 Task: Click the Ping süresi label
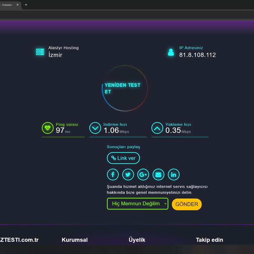pyautogui.click(x=67, y=124)
